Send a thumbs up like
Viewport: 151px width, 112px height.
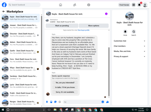click(x=108, y=102)
